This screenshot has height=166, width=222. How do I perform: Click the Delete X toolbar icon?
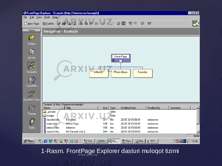(96, 24)
